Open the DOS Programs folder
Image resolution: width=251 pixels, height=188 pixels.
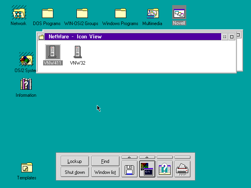[x=47, y=13]
